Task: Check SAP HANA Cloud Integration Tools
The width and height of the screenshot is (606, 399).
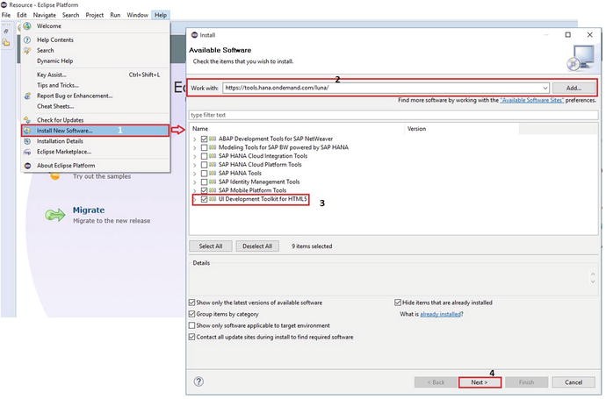Action: point(204,156)
